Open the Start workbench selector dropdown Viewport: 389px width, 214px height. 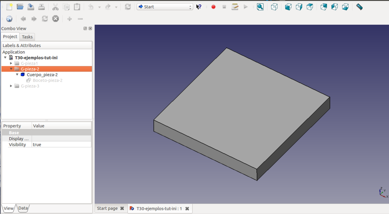[x=165, y=7]
